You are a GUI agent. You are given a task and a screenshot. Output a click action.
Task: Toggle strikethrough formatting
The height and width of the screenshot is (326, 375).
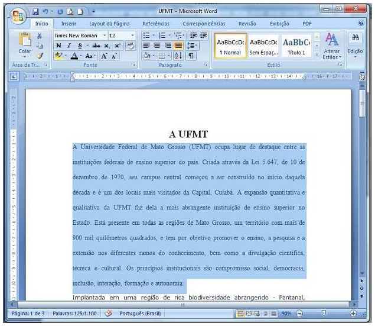[x=96, y=46]
